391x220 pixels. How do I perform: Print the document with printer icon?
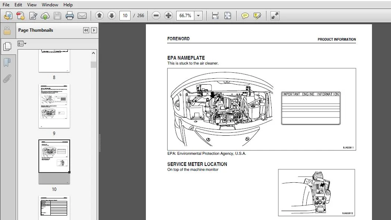pos(69,16)
